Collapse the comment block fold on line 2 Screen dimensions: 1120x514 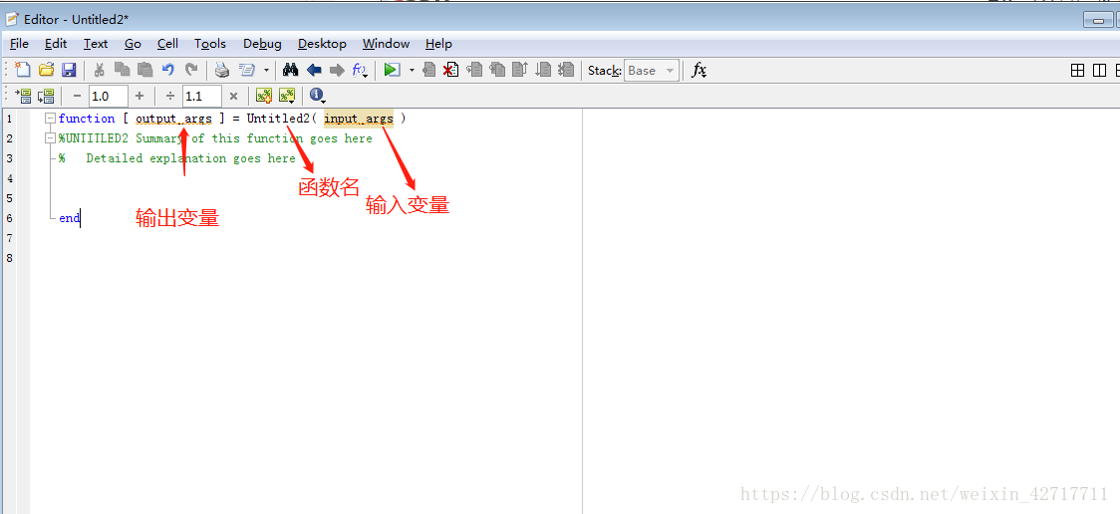pyautogui.click(x=50, y=138)
